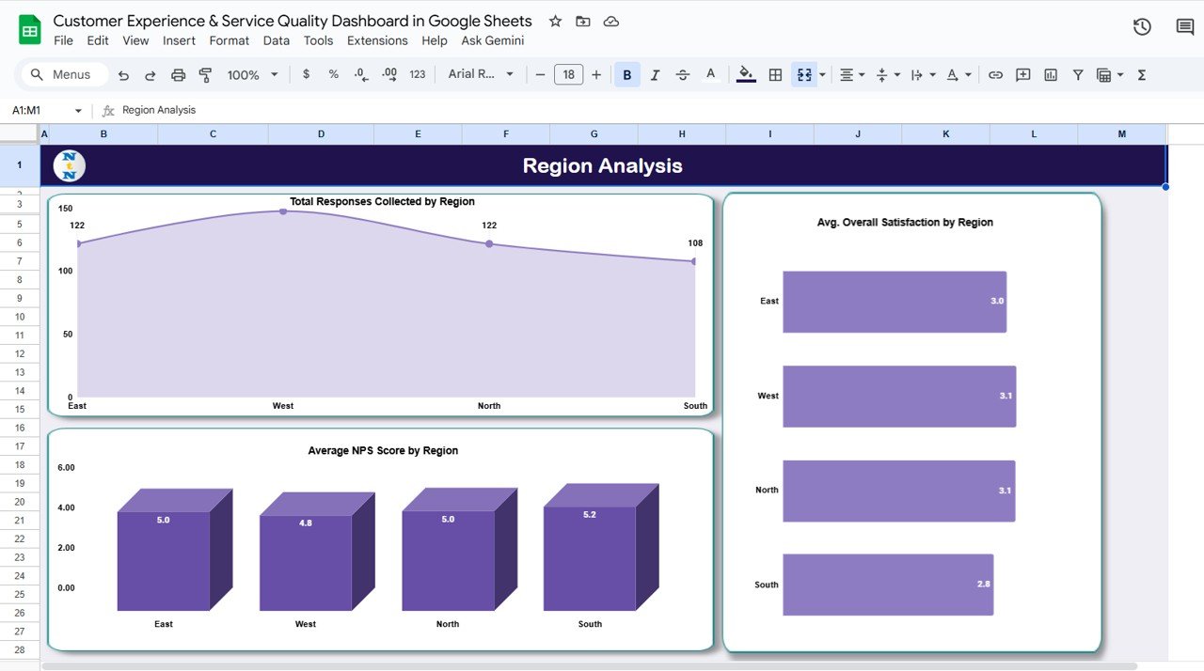
Task: Click the font size input field
Action: (x=568, y=74)
